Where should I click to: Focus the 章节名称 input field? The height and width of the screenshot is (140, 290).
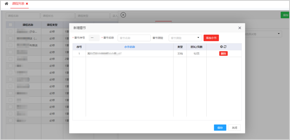[134, 38]
